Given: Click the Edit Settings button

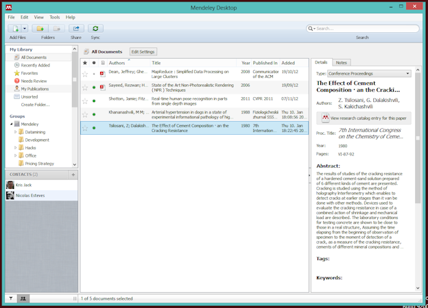Looking at the screenshot, I should [x=143, y=52].
